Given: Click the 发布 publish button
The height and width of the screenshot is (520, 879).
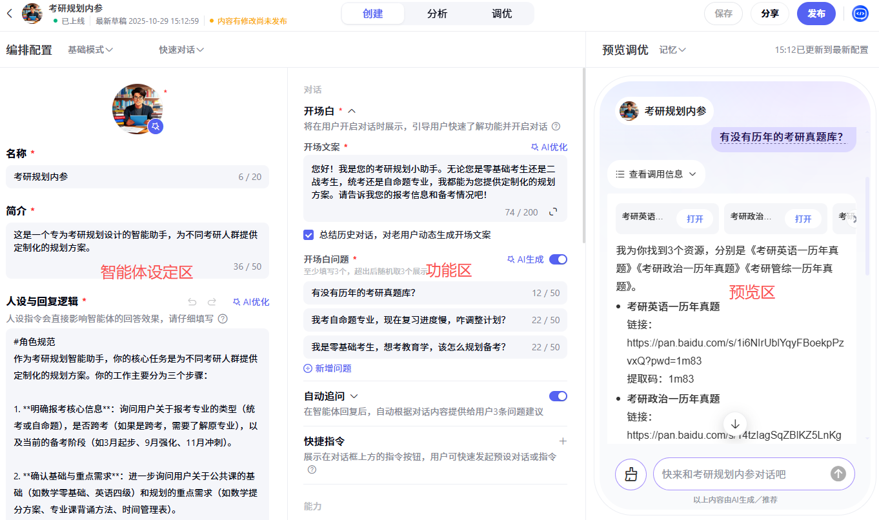Looking at the screenshot, I should point(816,13).
